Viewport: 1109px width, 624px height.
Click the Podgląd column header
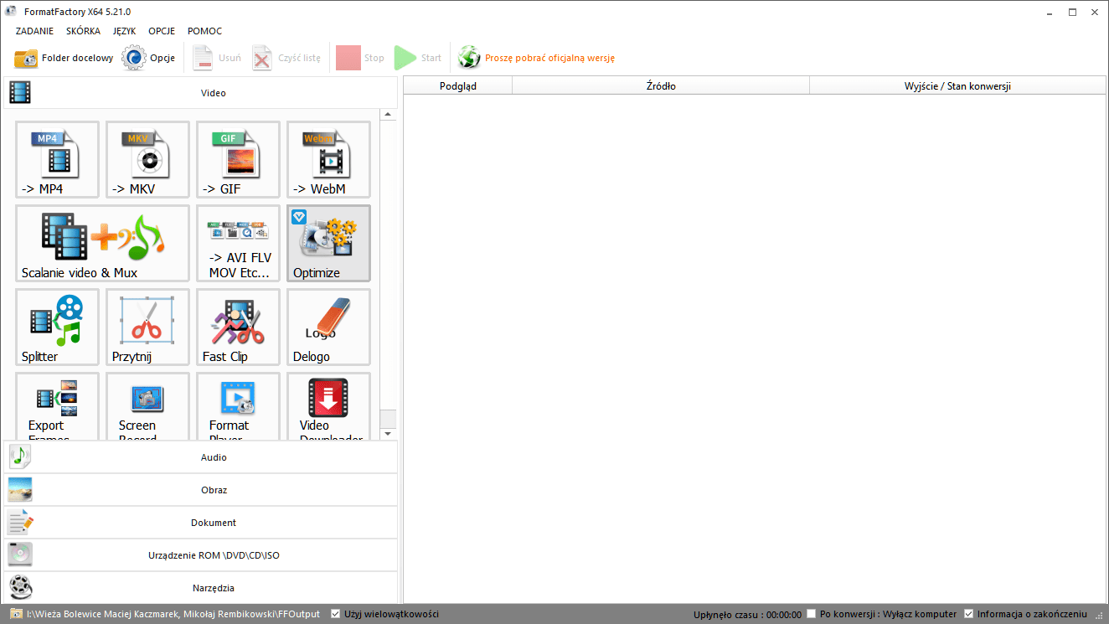458,85
